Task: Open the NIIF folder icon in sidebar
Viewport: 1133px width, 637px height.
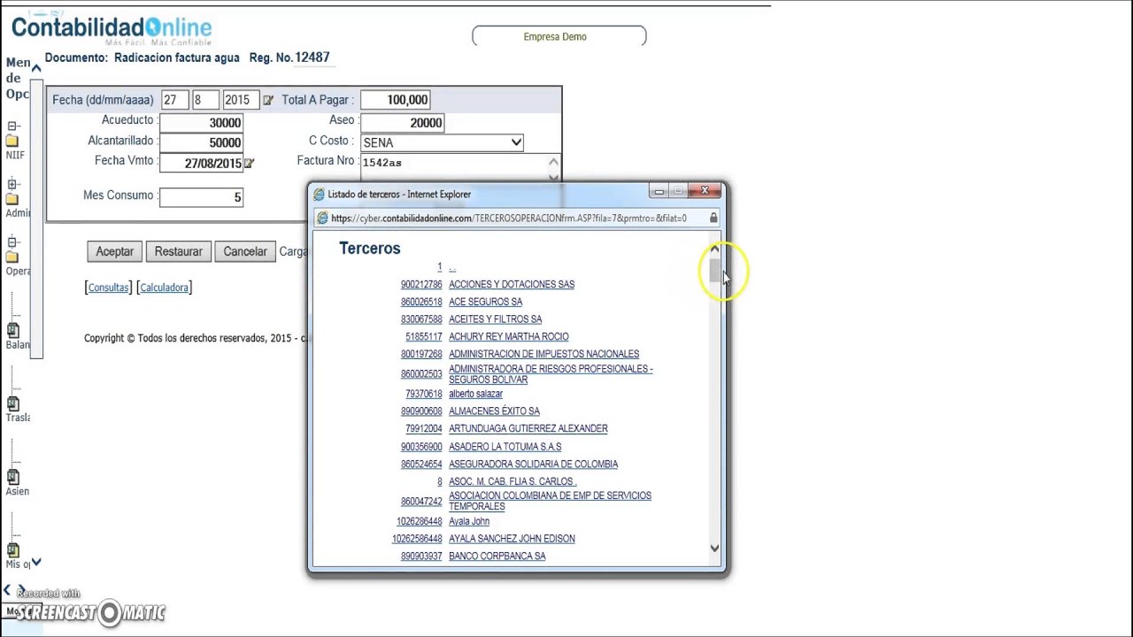Action: 12,141
